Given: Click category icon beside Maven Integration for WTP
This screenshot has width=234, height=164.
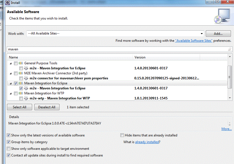Looking at the screenshot, I should pos(21,93).
